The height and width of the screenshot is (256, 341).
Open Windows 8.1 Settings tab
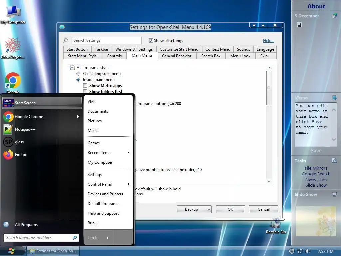click(134, 49)
